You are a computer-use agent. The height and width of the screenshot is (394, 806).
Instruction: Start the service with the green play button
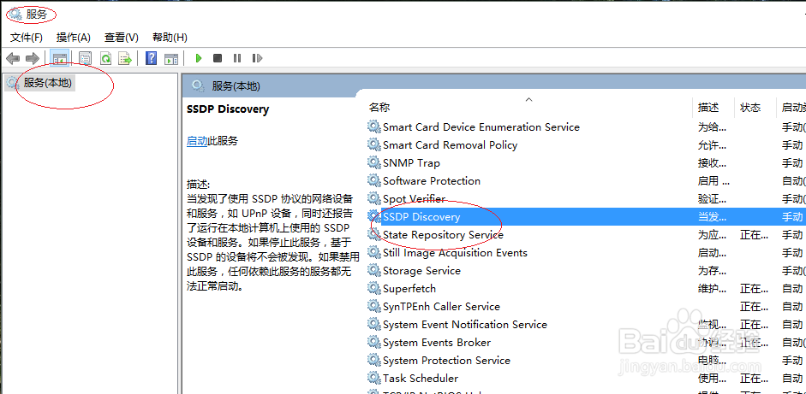point(199,58)
